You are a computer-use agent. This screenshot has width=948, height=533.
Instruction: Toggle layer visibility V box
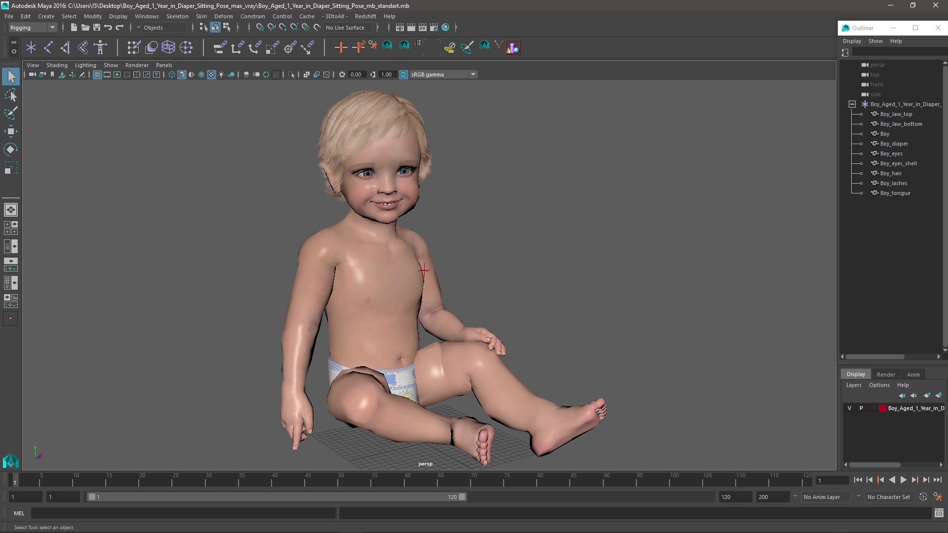[x=849, y=408]
